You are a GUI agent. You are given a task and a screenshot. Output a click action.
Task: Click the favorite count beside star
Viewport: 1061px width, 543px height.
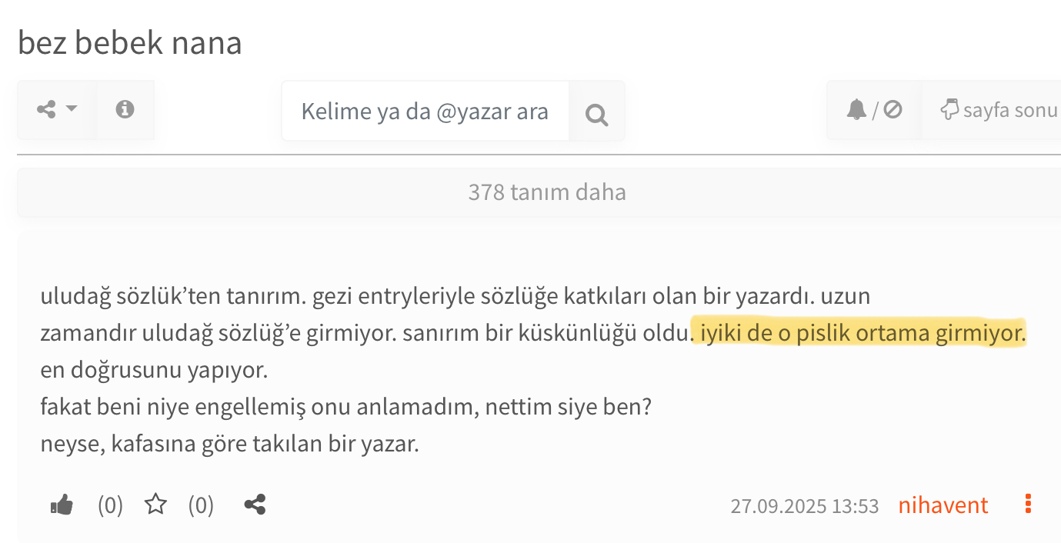click(201, 505)
